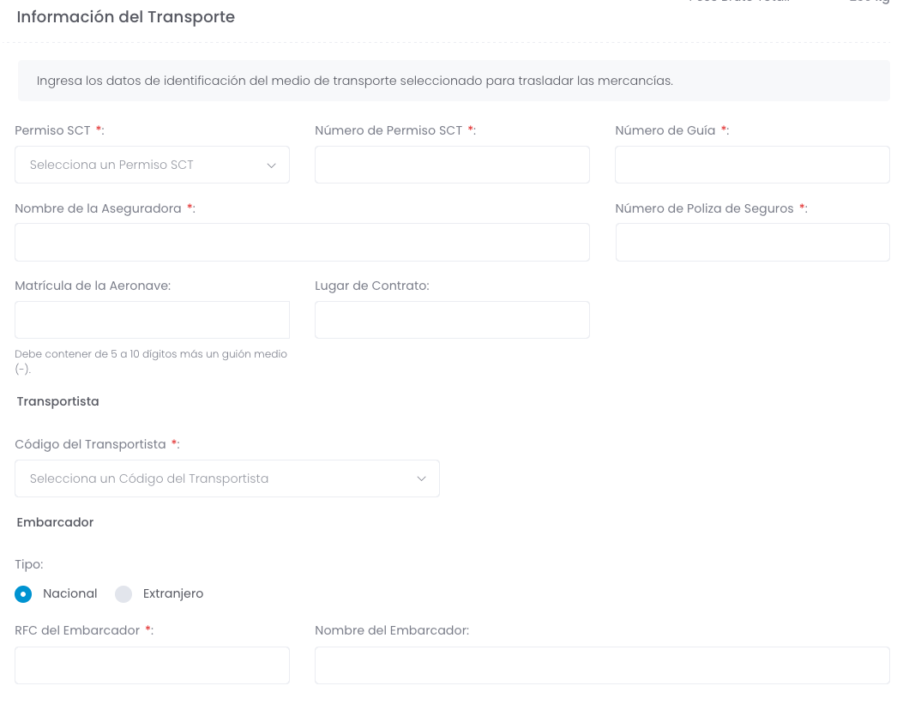
Task: Expand the Código del Transportista dropdown
Action: pos(227,478)
